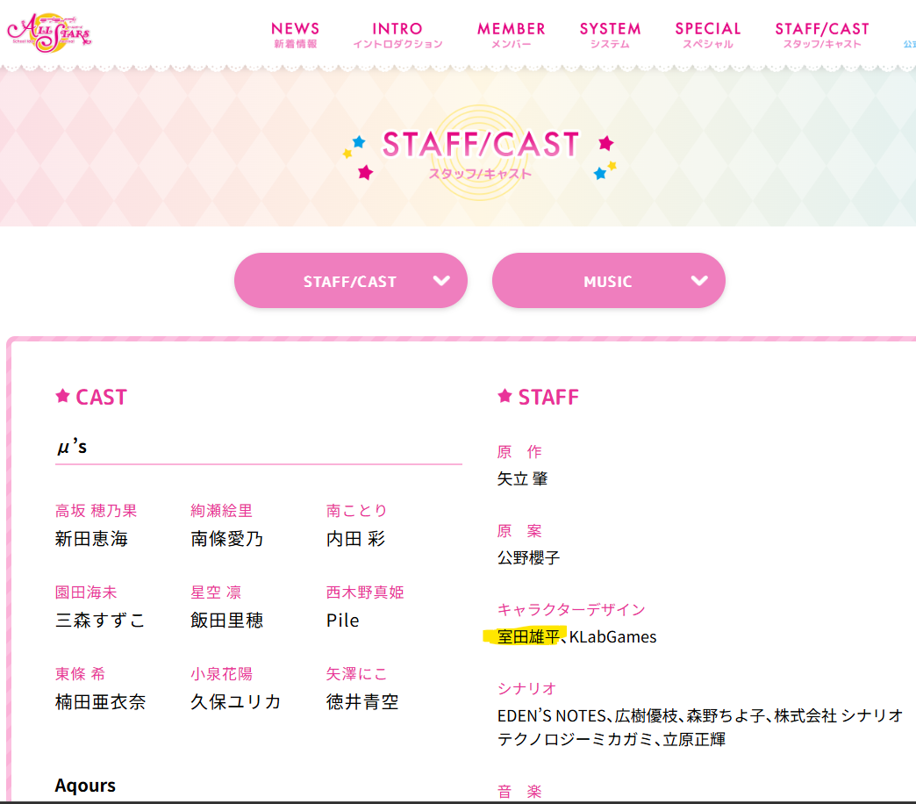Screen dimensions: 916x804
Task: Click cast name 徳井青空
Action: (362, 702)
